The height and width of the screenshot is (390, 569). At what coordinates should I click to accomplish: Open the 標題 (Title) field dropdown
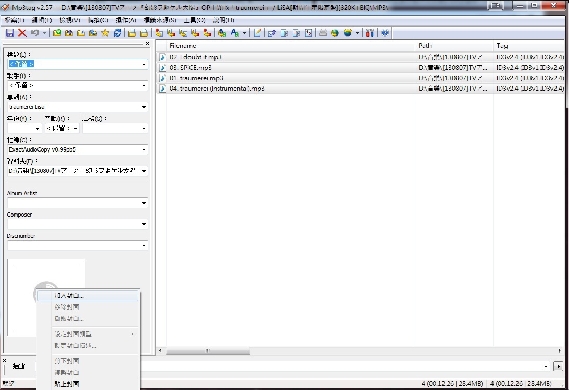144,65
